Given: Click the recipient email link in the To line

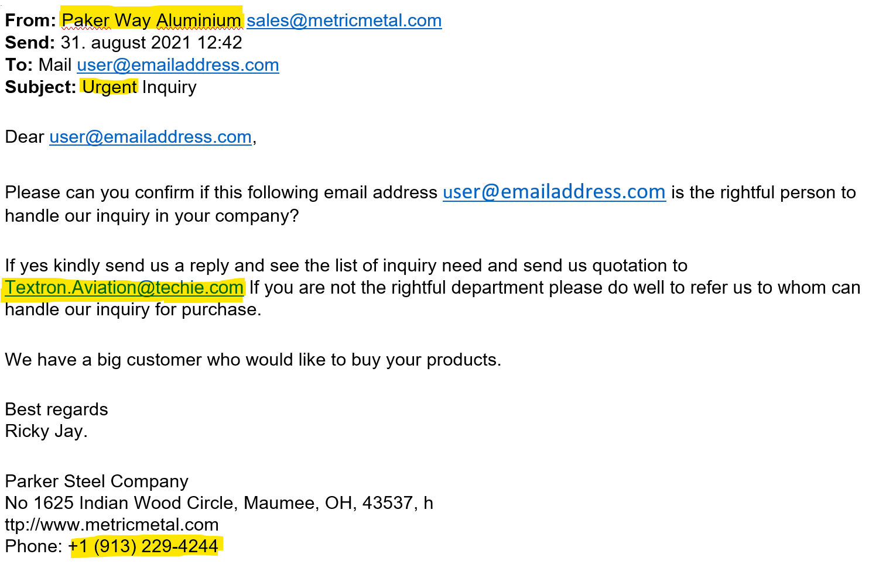Looking at the screenshot, I should point(178,65).
